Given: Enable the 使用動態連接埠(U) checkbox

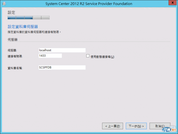Looking at the screenshot, I should point(88,56).
